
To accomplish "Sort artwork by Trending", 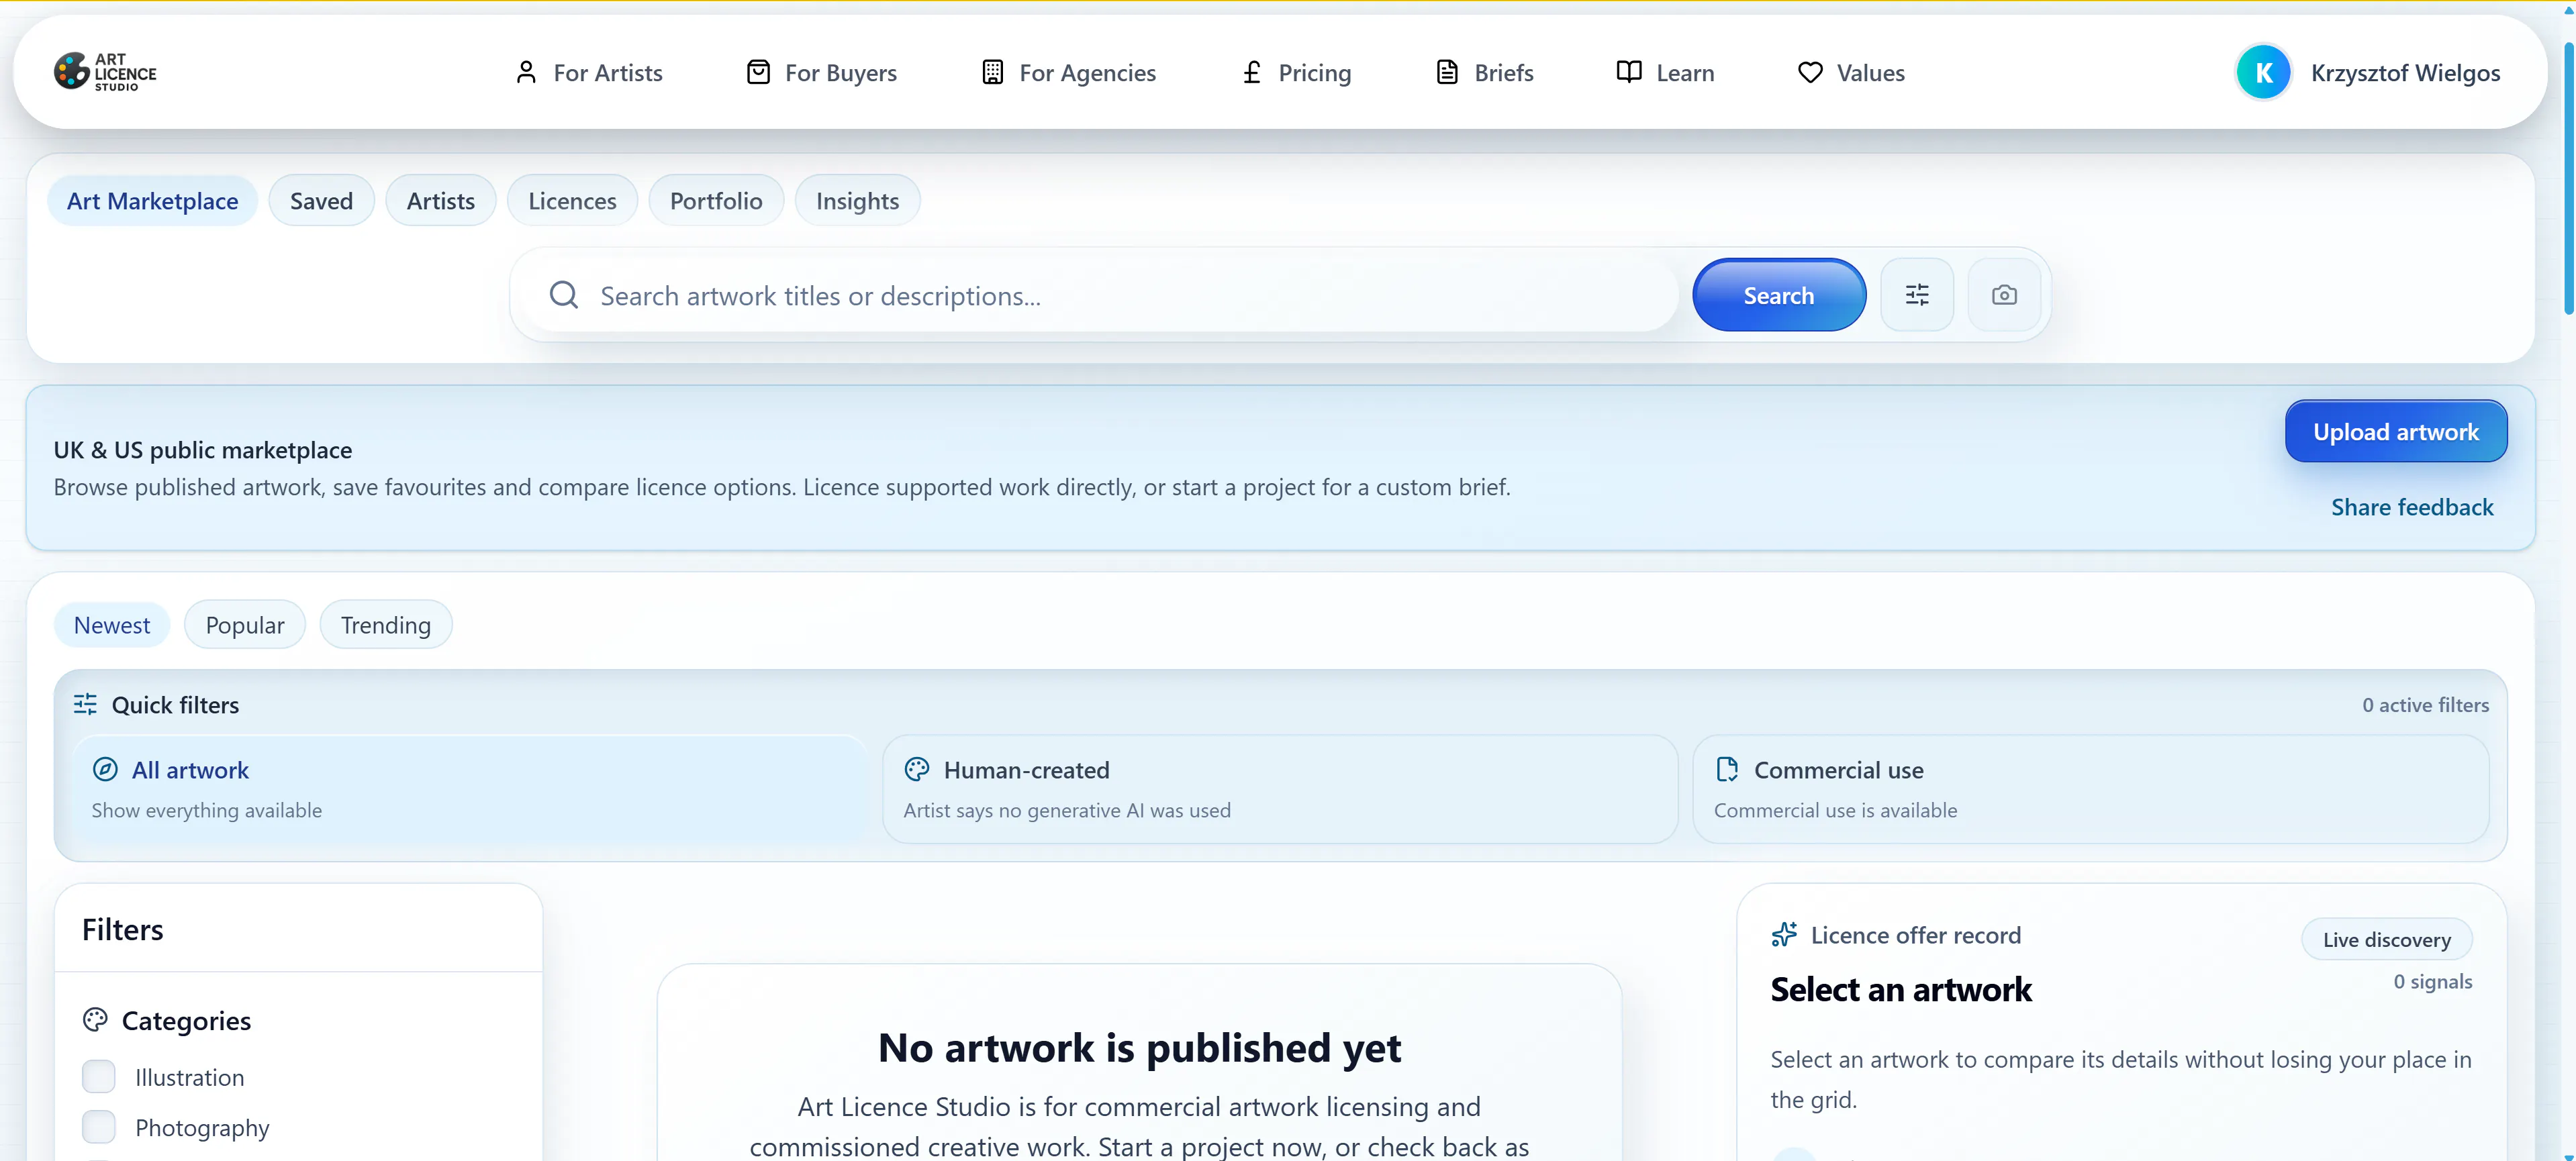I will [x=386, y=624].
